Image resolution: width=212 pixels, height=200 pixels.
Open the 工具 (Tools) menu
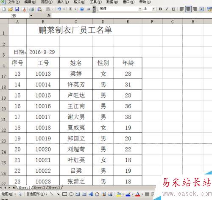click(96, 2)
